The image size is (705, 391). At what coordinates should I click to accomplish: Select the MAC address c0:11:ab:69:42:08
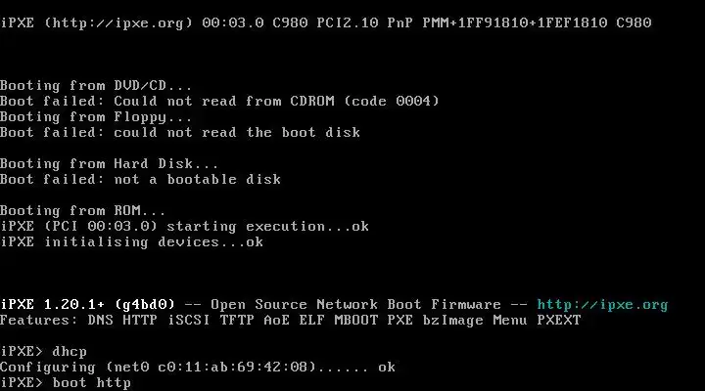[233, 368]
